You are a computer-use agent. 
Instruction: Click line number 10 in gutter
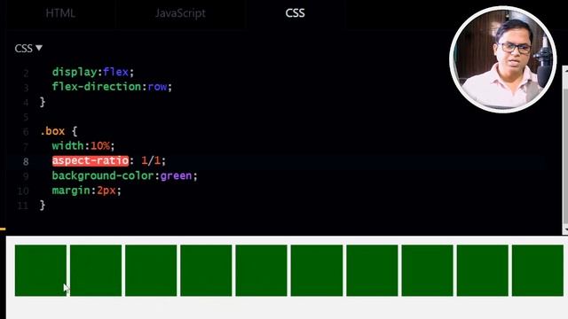23,191
